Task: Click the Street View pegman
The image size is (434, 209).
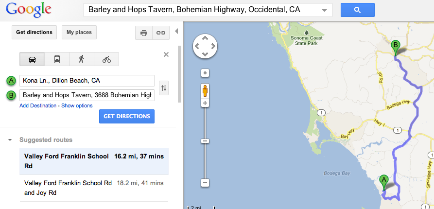Action: pos(205,90)
